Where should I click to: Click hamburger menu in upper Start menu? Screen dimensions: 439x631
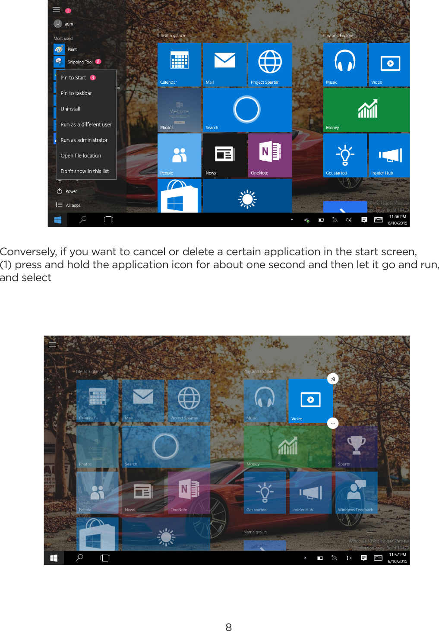pos(56,9)
